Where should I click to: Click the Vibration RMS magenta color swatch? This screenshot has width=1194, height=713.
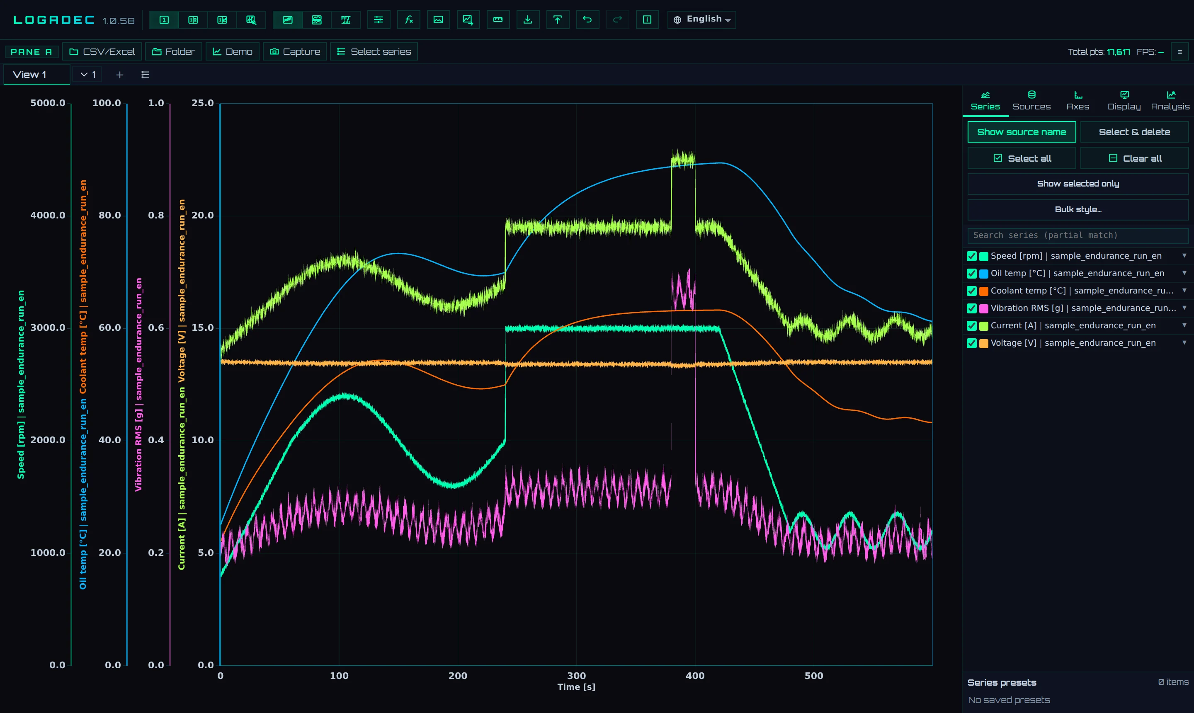tap(983, 308)
